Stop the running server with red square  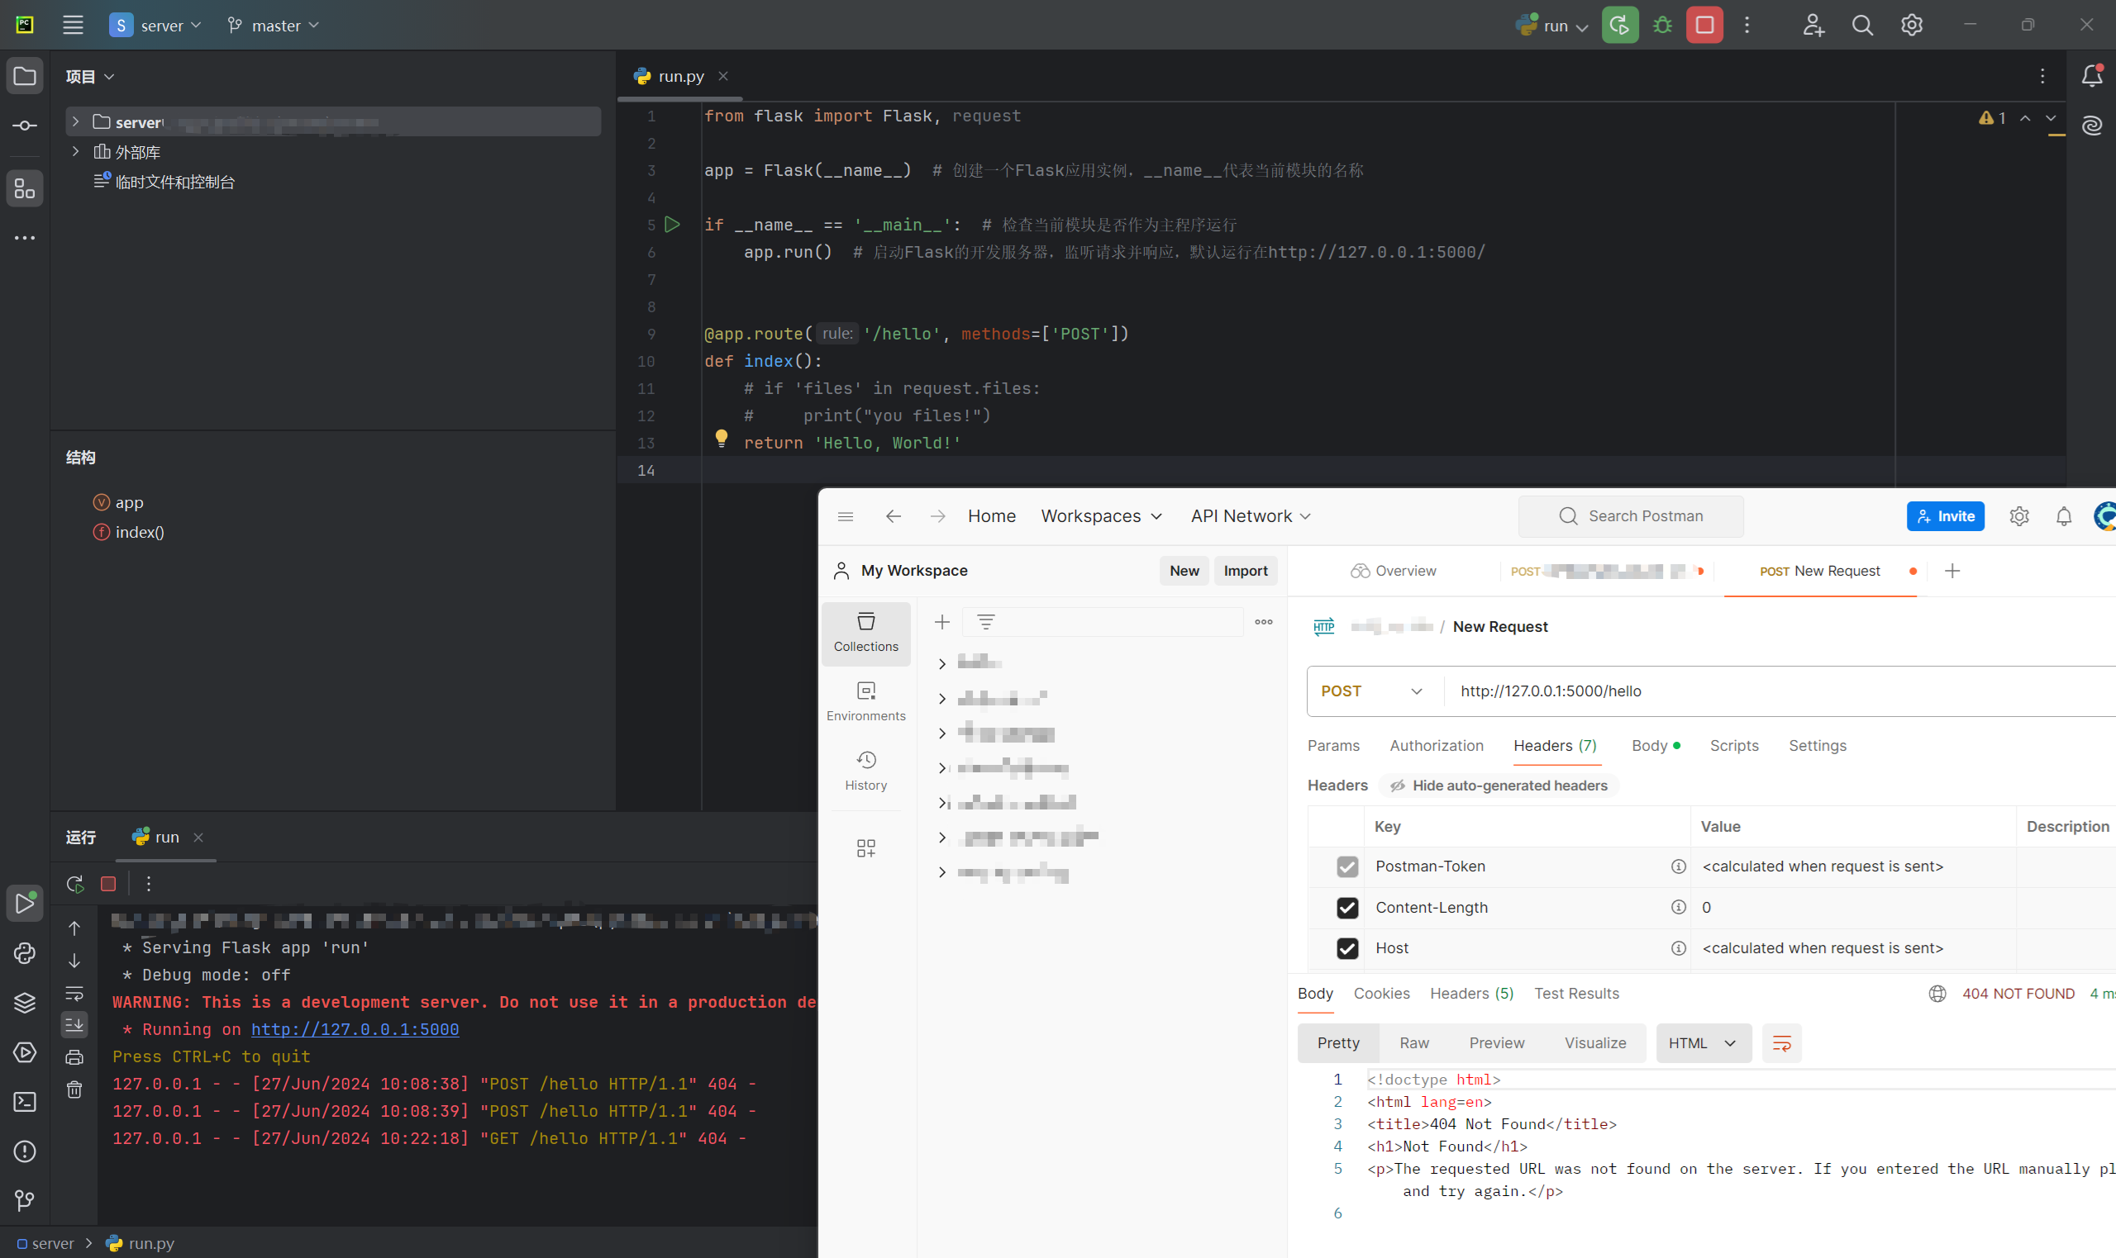tap(1704, 26)
